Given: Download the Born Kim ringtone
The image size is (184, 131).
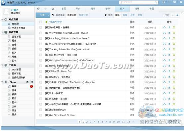Looking at the screenshot, I should point(169,82).
